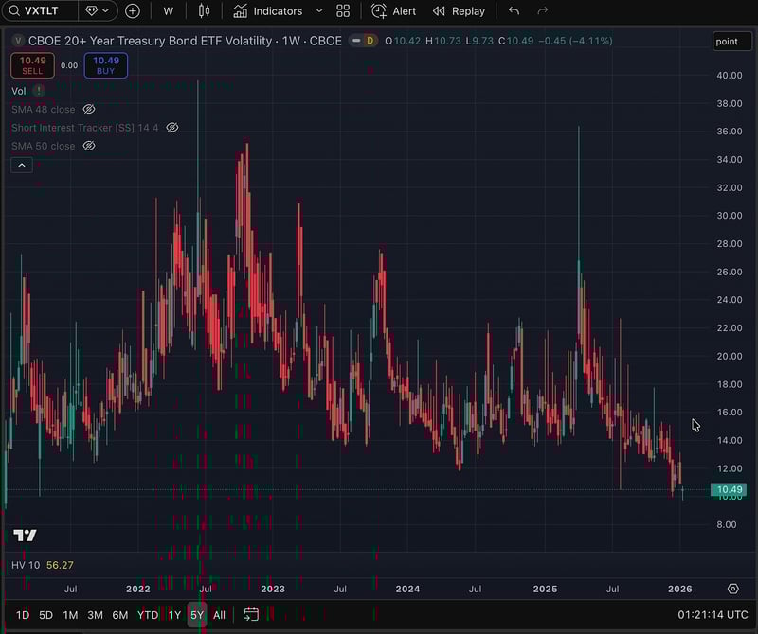Screen dimensions: 758x634
Task: Toggle visibility of Short Interest Tracker
Action: (x=172, y=128)
